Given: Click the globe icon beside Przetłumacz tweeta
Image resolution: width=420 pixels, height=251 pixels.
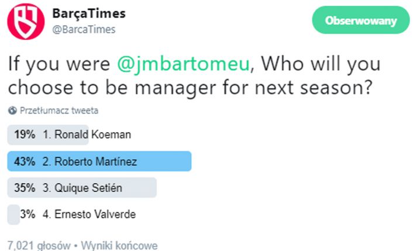Looking at the screenshot, I should coord(12,111).
